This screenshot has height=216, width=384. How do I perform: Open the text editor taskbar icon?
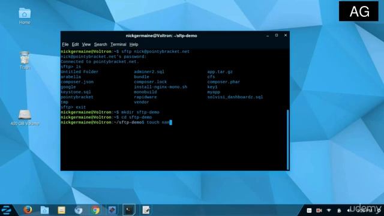(x=146, y=210)
